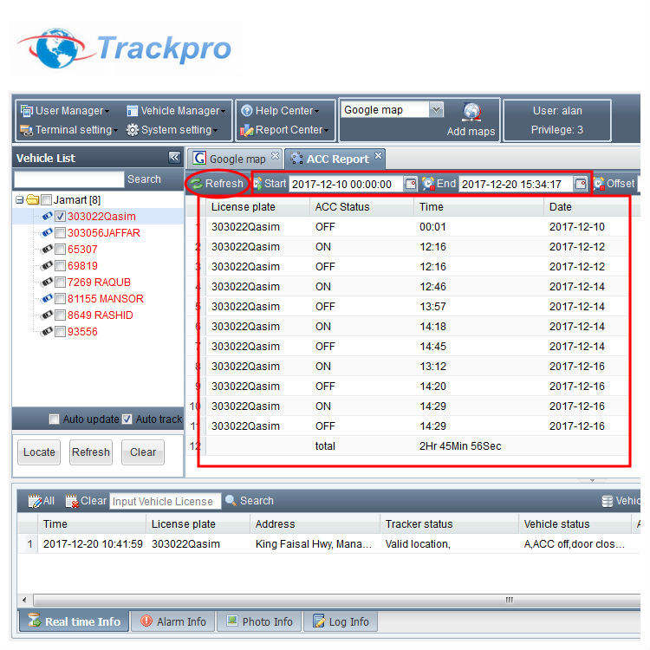The width and height of the screenshot is (650, 650).
Task: Check the 7269 RAQUB vehicle checkbox
Action: pyautogui.click(x=60, y=283)
